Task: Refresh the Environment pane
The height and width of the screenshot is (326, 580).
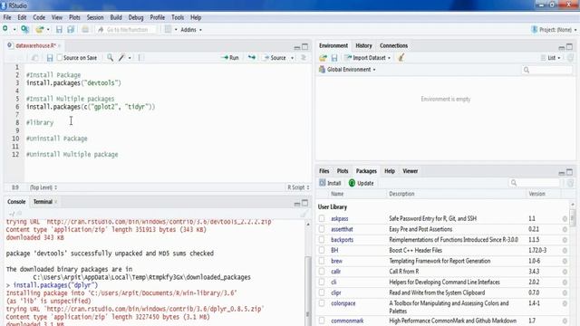Action: 570,58
